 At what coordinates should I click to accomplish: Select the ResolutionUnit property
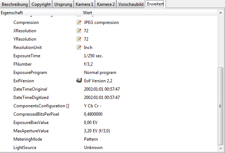tap(28, 47)
